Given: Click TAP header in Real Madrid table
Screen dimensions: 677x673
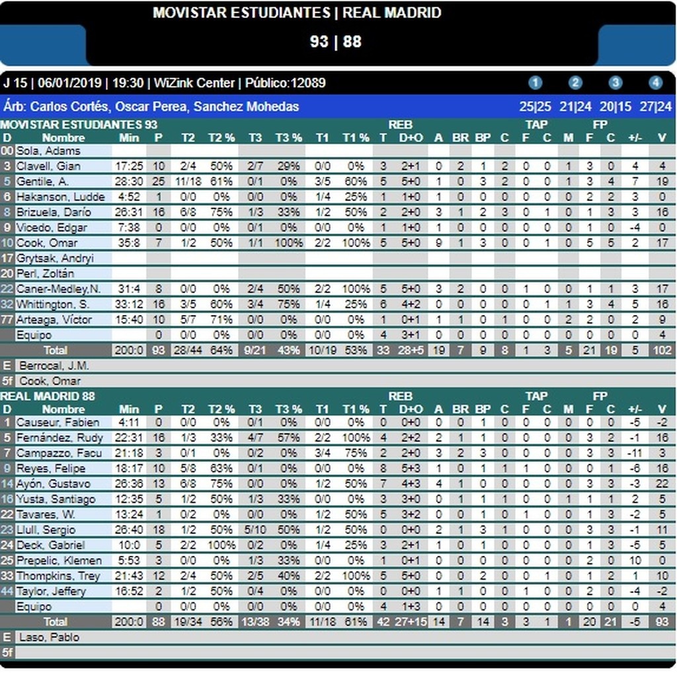Looking at the screenshot, I should [x=536, y=396].
